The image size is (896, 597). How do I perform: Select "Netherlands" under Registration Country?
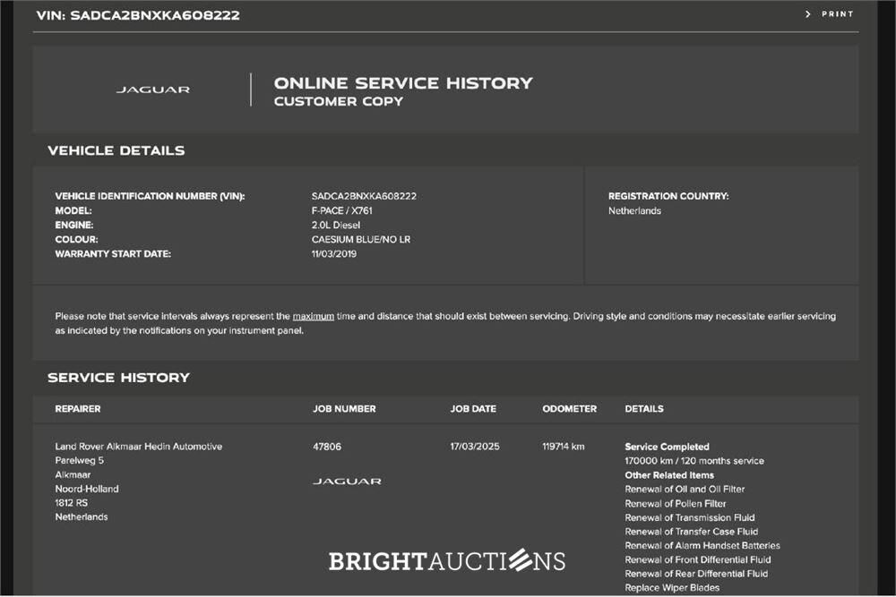pos(634,210)
